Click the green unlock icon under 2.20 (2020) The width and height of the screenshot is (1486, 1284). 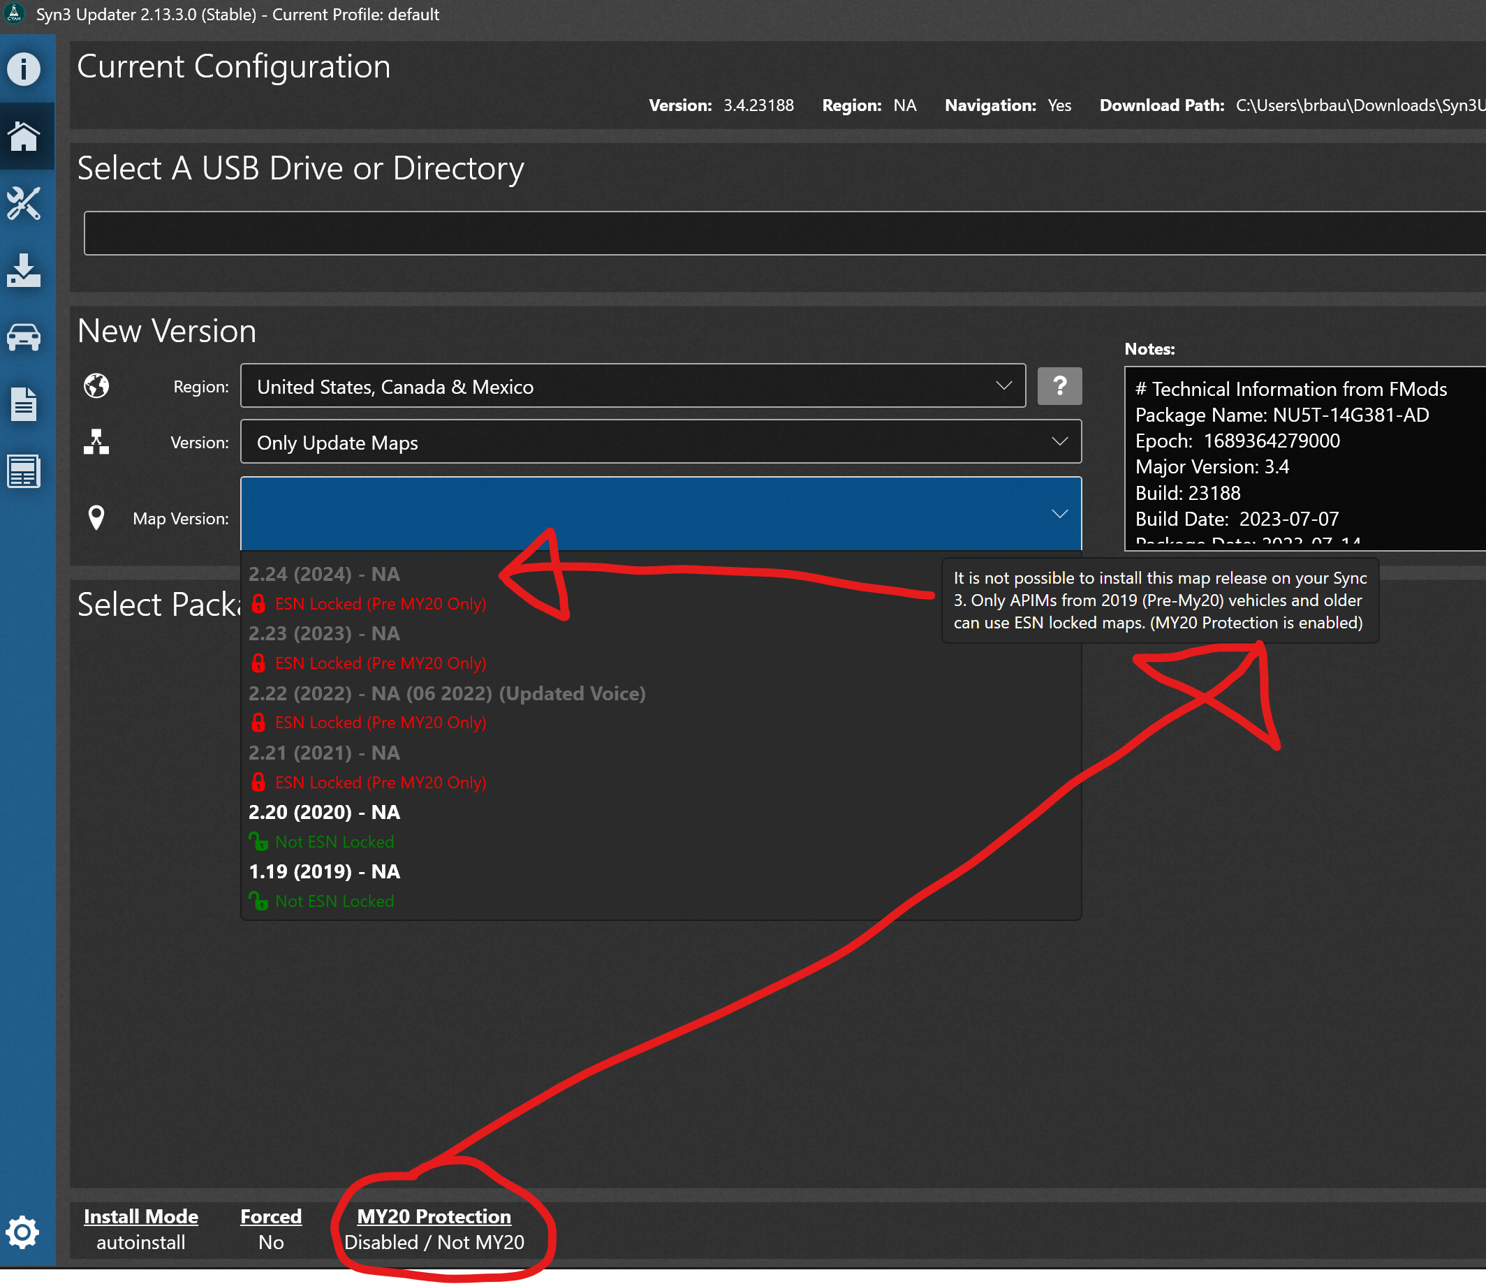click(258, 841)
